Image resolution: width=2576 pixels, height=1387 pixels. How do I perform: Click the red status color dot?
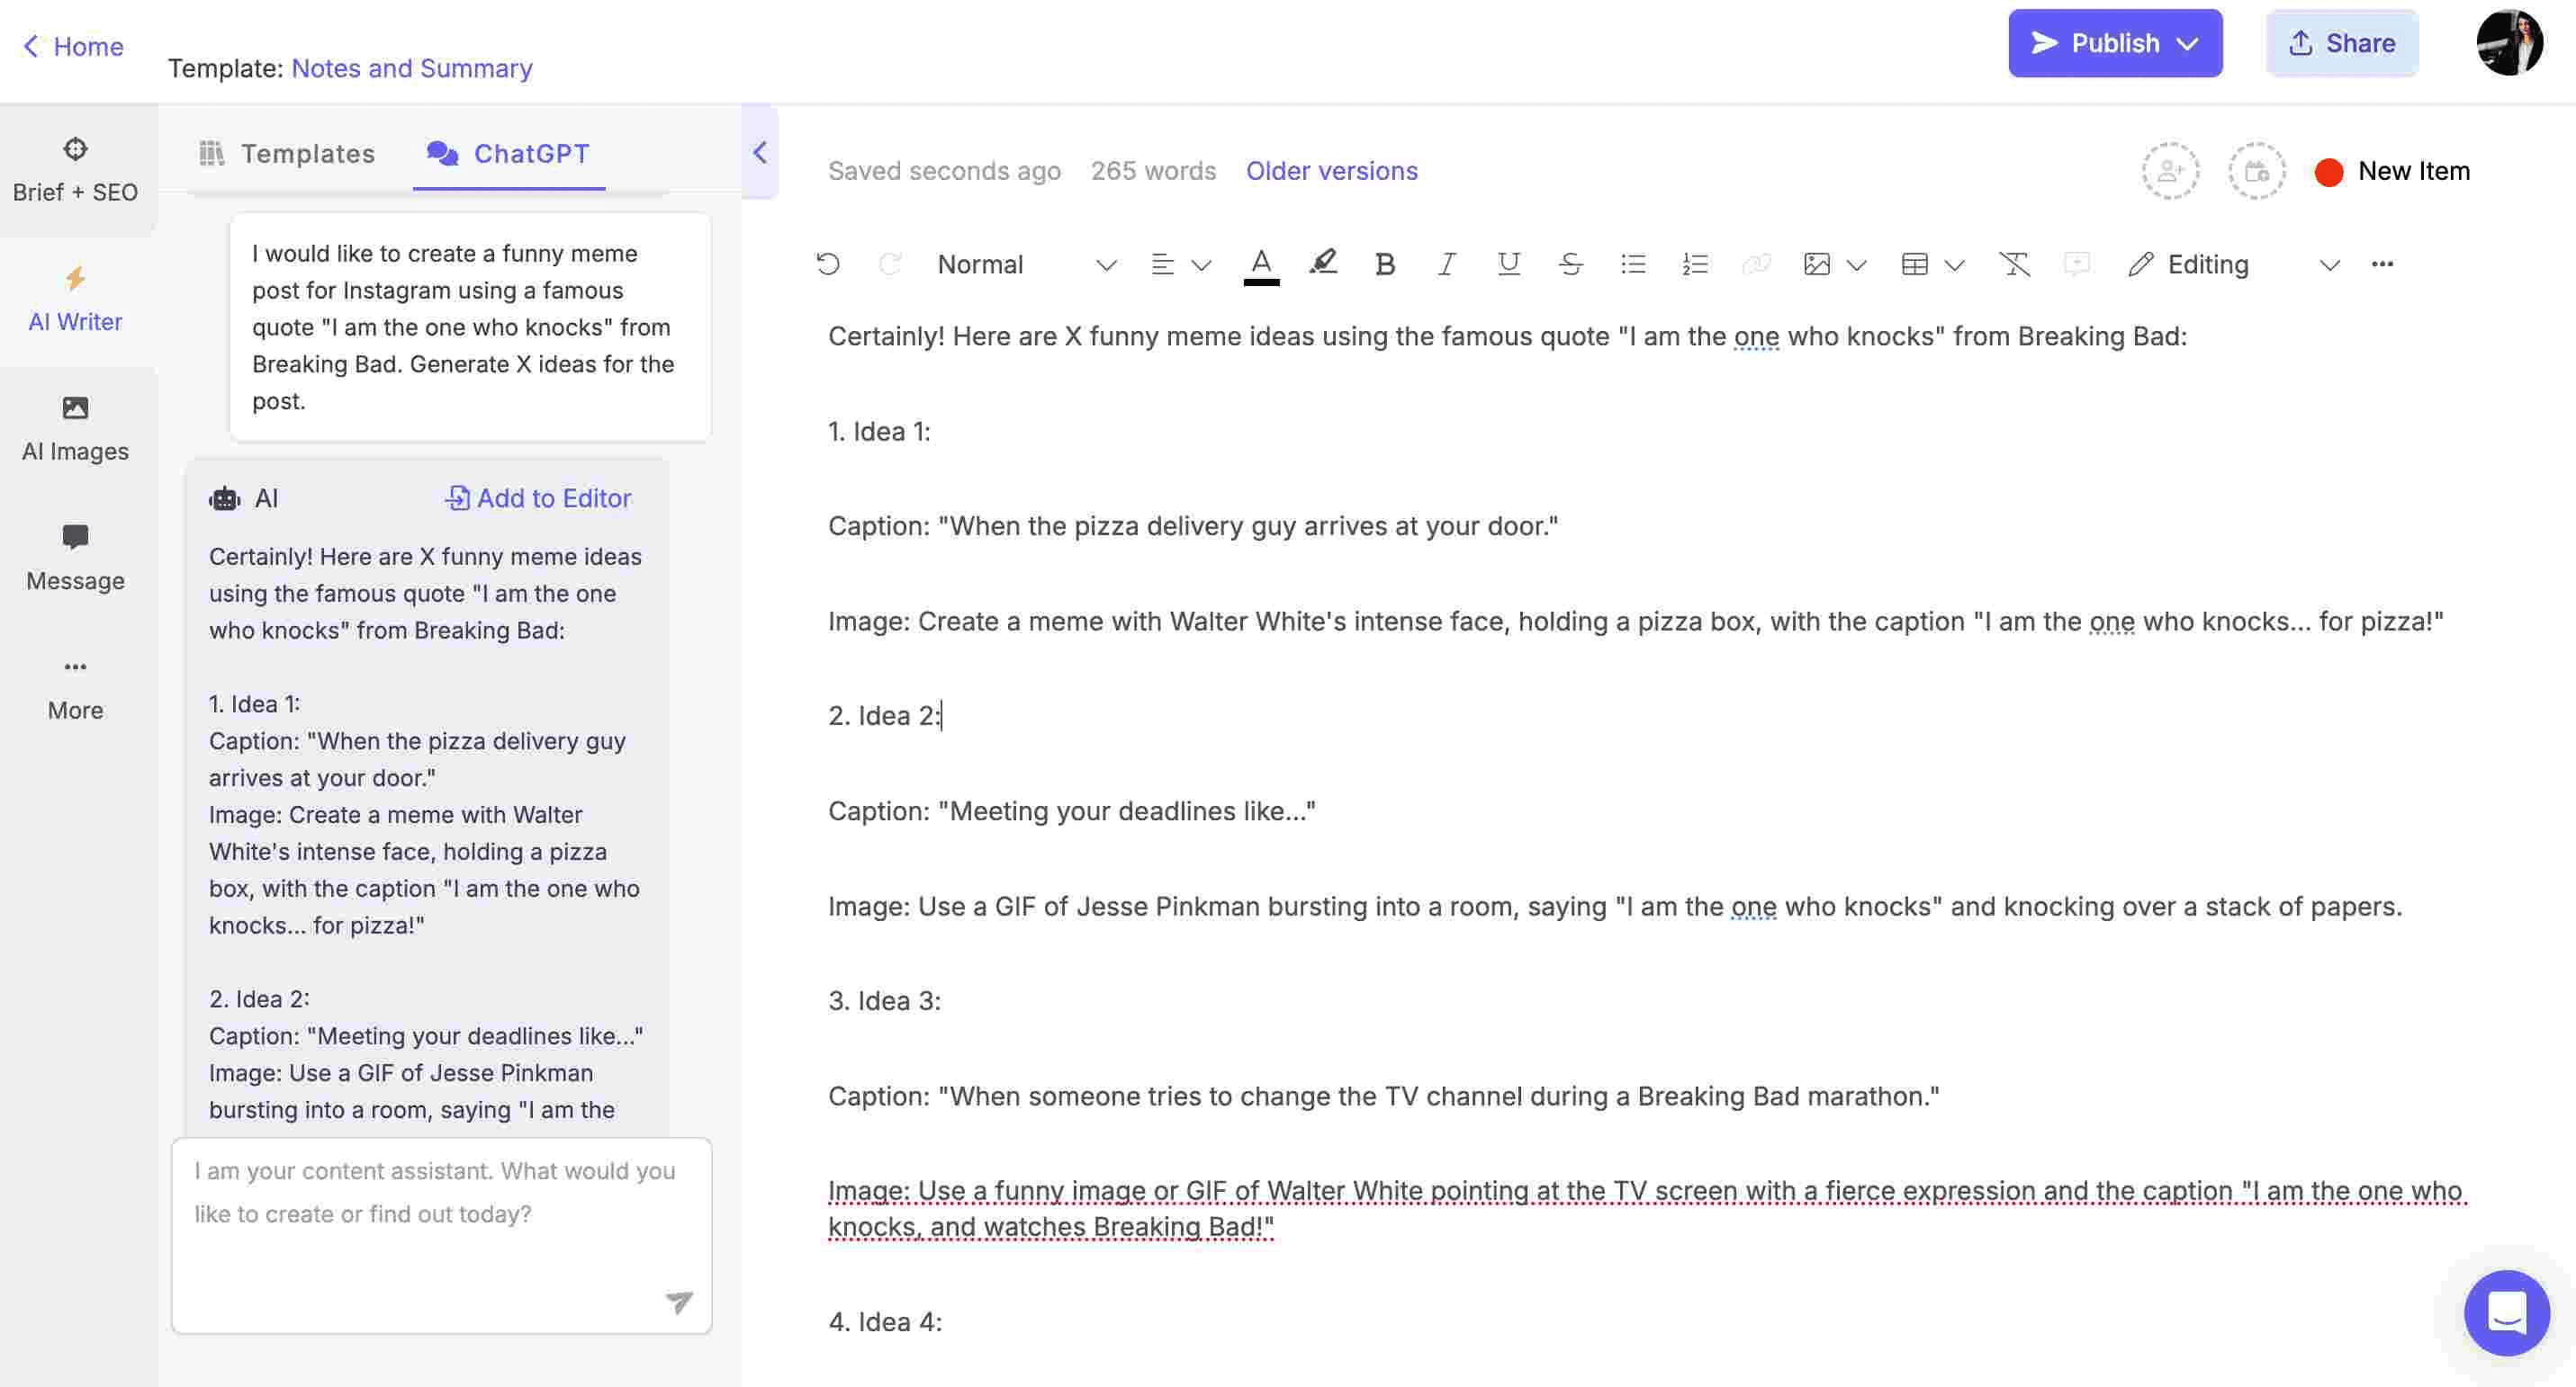(x=2328, y=172)
